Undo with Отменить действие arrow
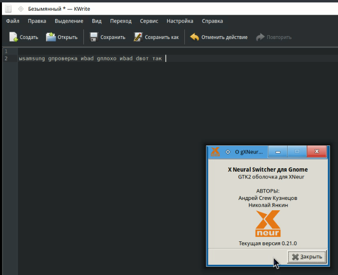The image size is (338, 275). coord(194,37)
